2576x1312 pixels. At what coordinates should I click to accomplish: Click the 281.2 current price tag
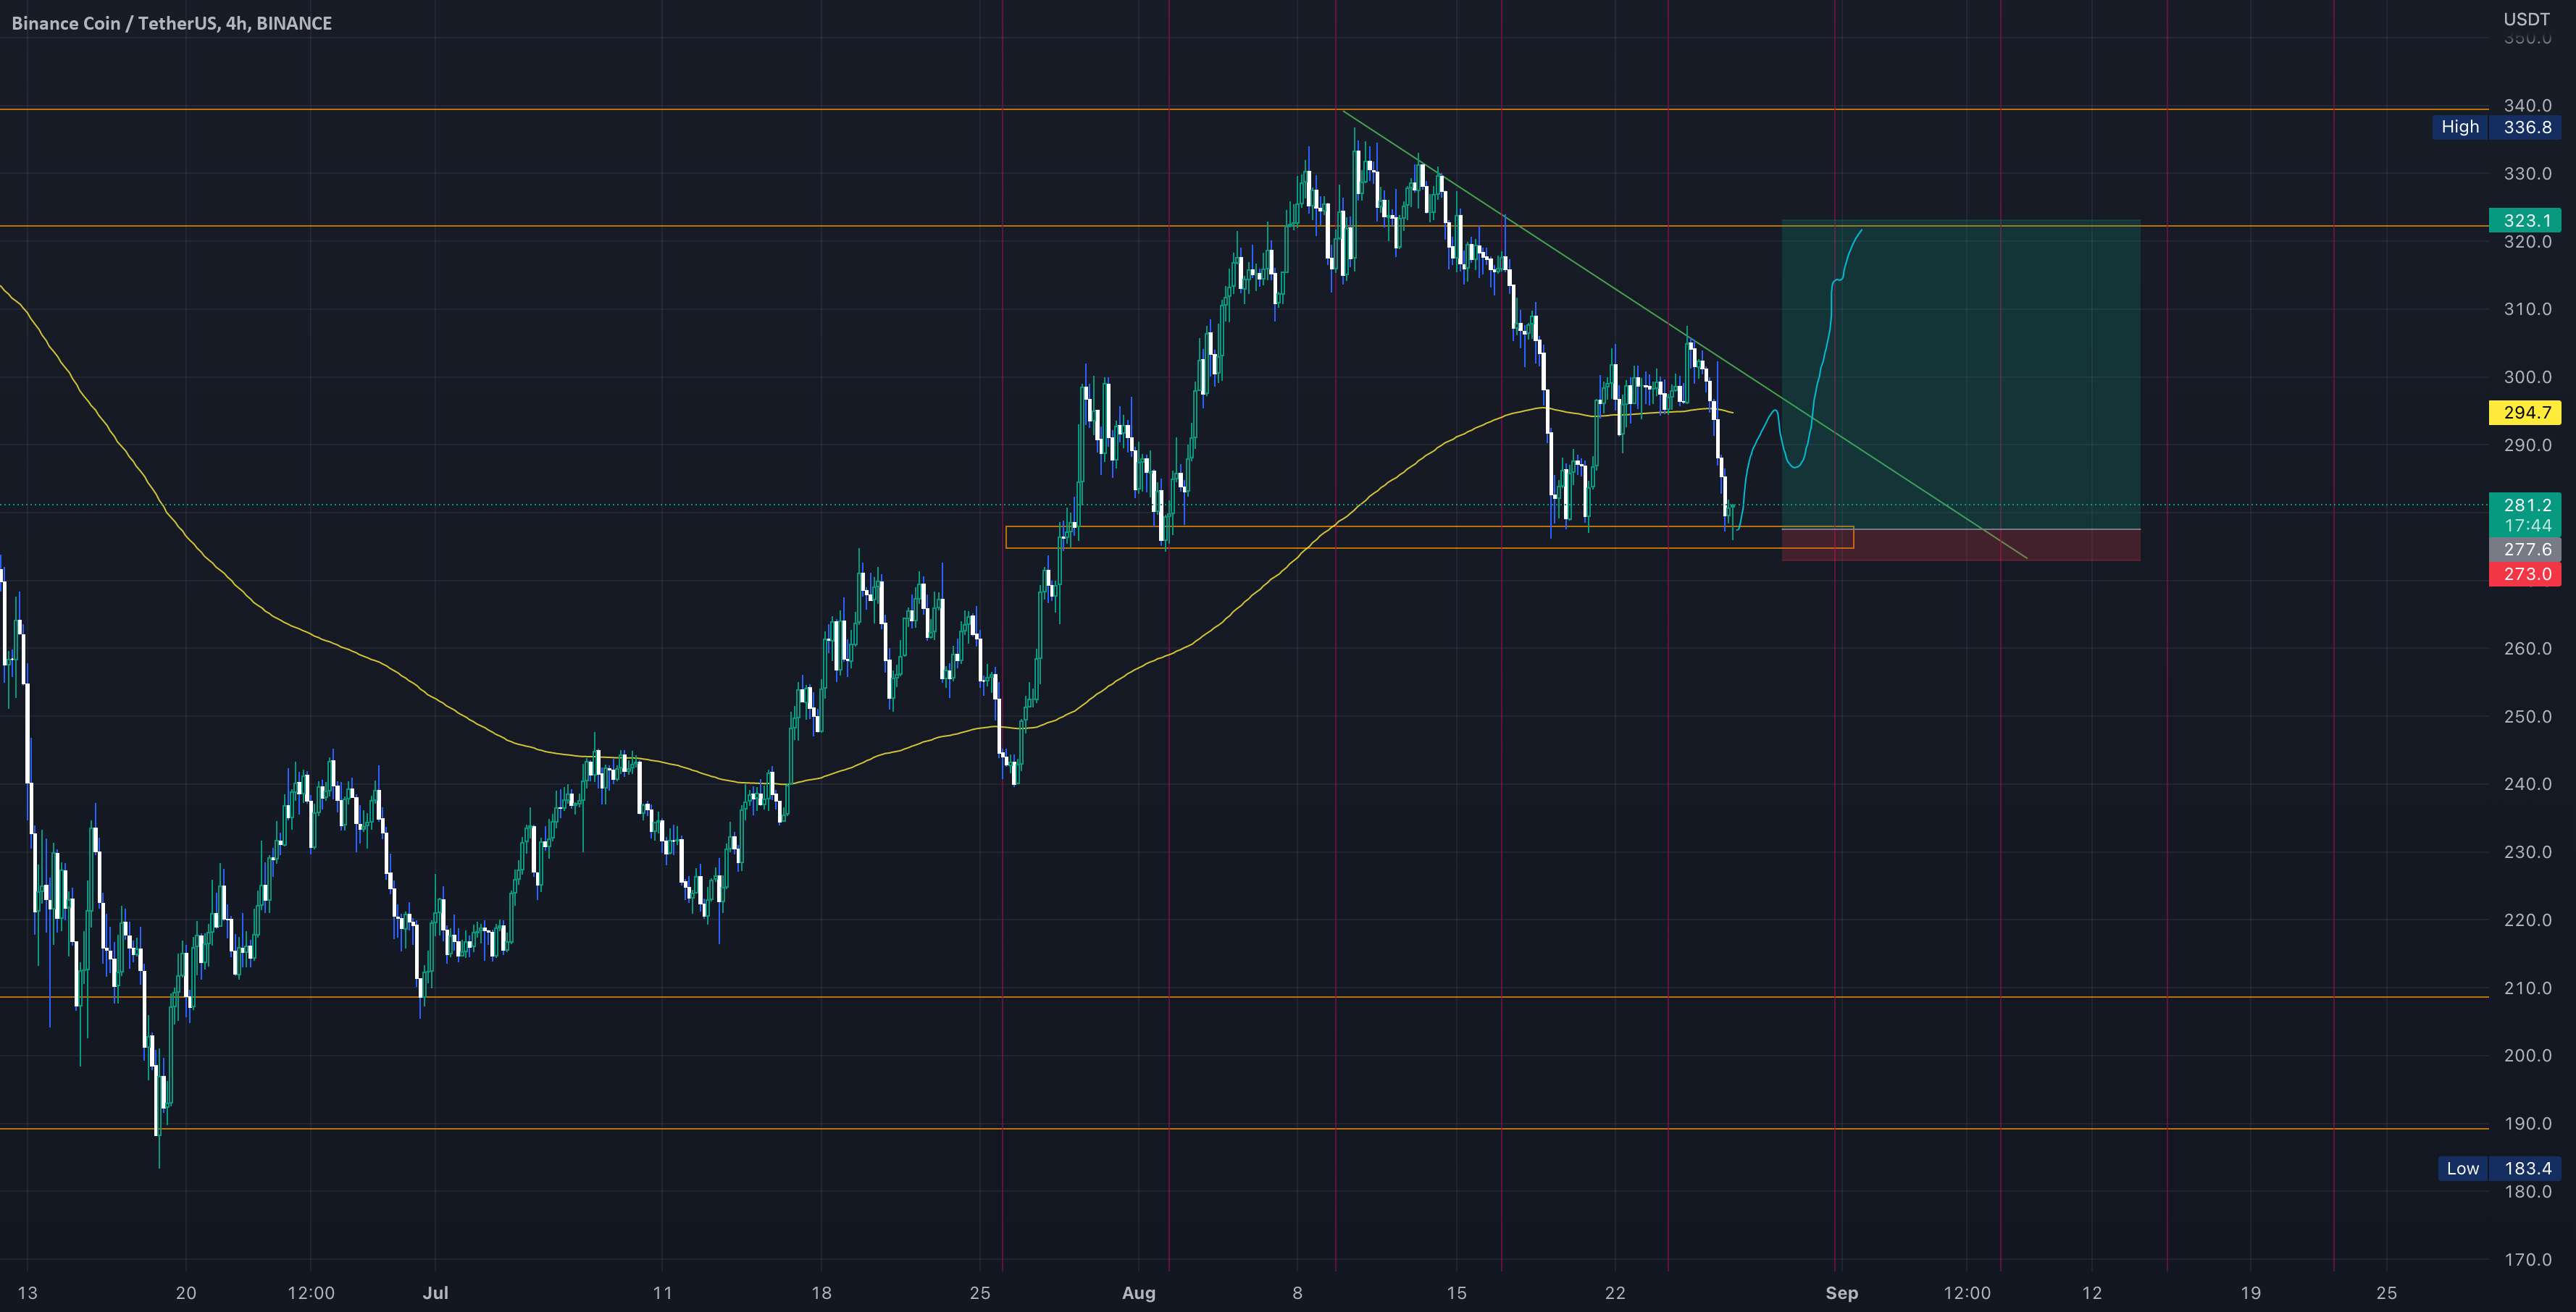pos(2525,505)
